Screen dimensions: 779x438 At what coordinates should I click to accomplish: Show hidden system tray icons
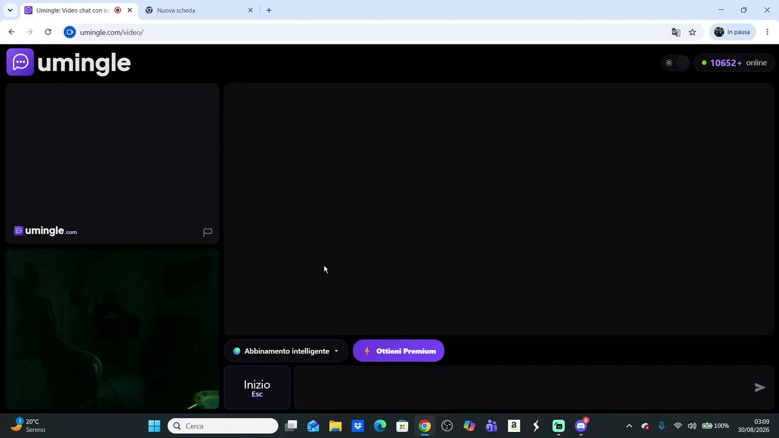[x=629, y=426]
